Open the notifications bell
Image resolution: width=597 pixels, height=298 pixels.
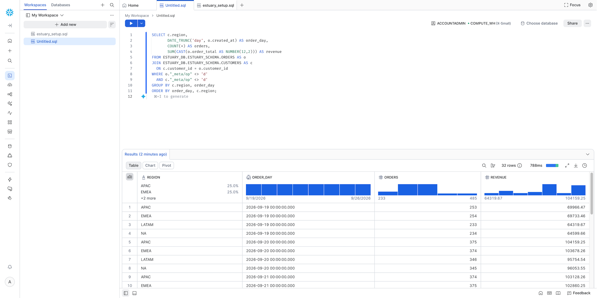coord(10,267)
